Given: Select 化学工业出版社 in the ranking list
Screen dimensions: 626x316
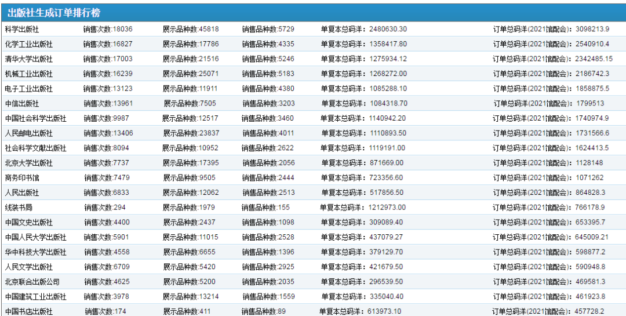Looking at the screenshot, I should 29,44.
